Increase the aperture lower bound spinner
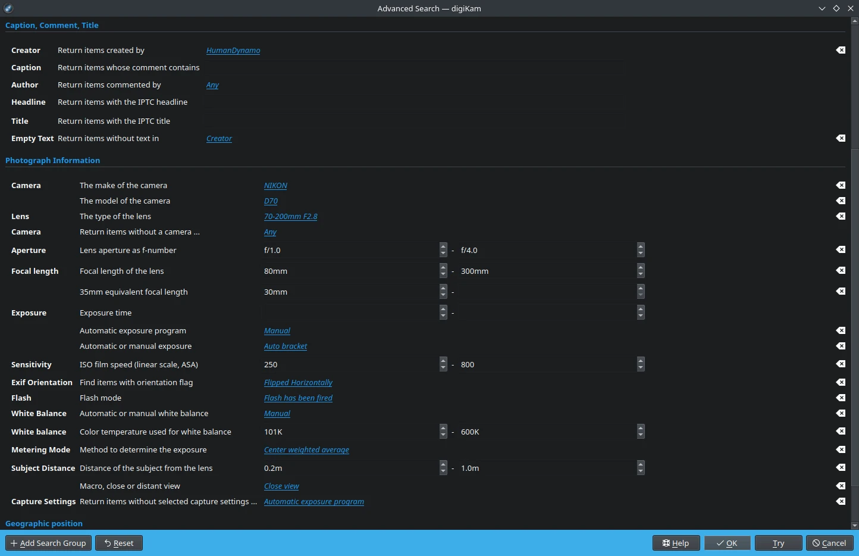Screen dimensions: 859x556 pos(443,247)
